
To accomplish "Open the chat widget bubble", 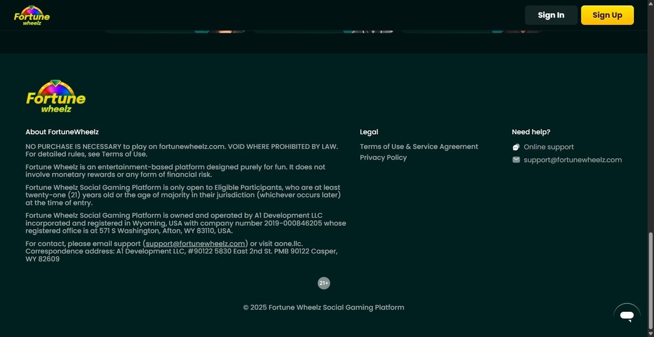I will point(627,316).
